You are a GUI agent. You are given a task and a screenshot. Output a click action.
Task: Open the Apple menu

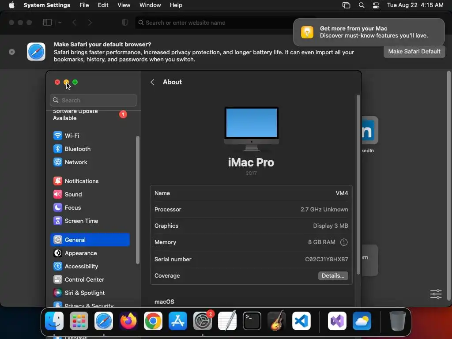pos(11,5)
